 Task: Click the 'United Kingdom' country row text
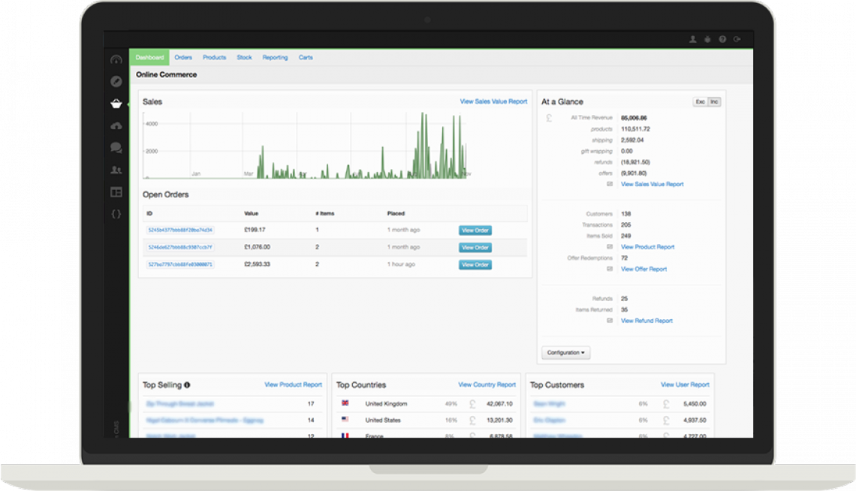(x=386, y=404)
